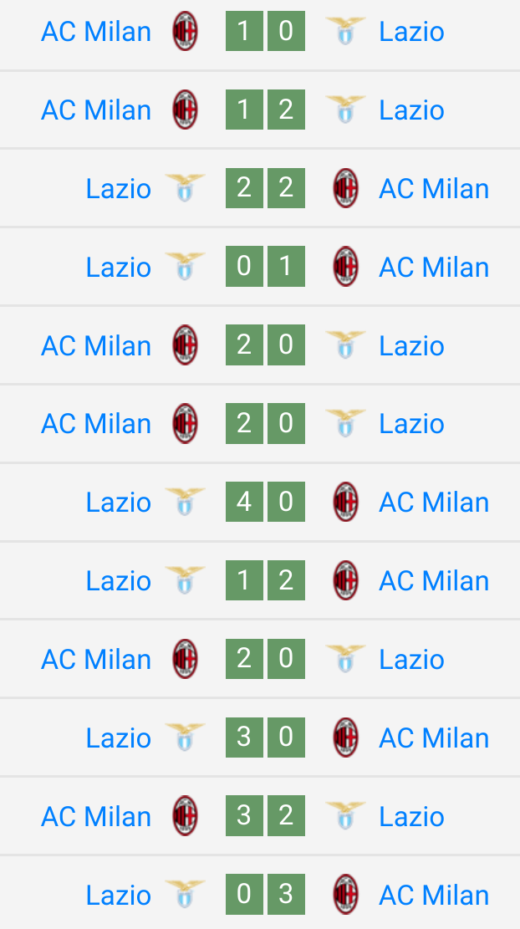Click Lazio eagle logo in 2-2 match row
This screenshot has height=929, width=520.
click(x=185, y=188)
